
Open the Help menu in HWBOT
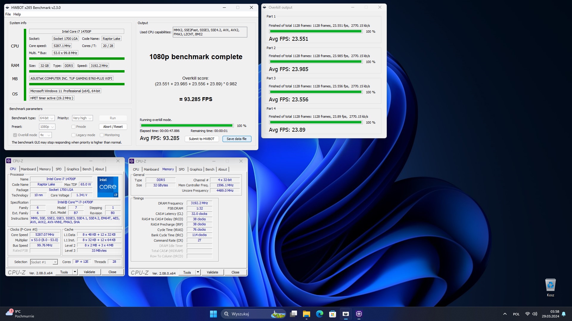tap(17, 14)
